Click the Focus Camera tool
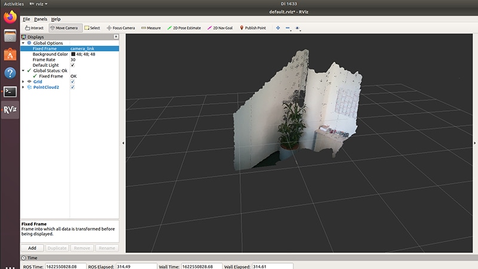This screenshot has height=269, width=478. [121, 27]
